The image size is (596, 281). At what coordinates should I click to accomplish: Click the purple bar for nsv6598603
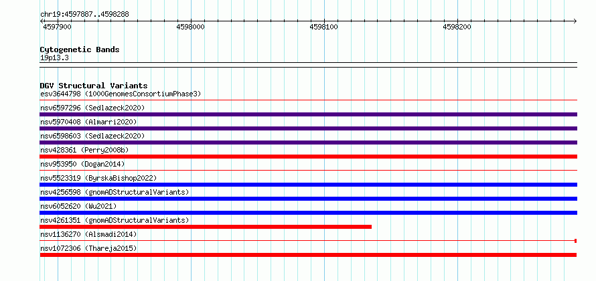pyautogui.click(x=308, y=143)
